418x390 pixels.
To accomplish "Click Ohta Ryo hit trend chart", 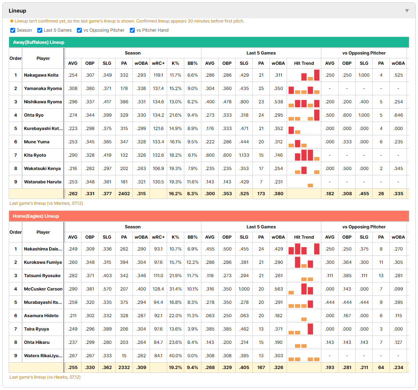I will pyautogui.click(x=304, y=115).
